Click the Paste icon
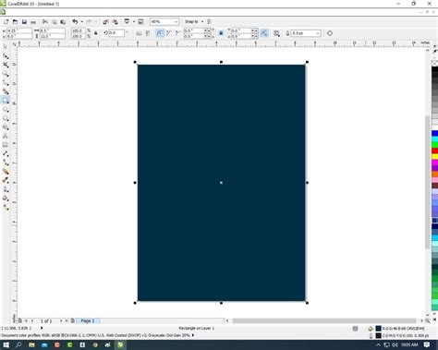Screen dimensions: 438x350 coord(63,21)
